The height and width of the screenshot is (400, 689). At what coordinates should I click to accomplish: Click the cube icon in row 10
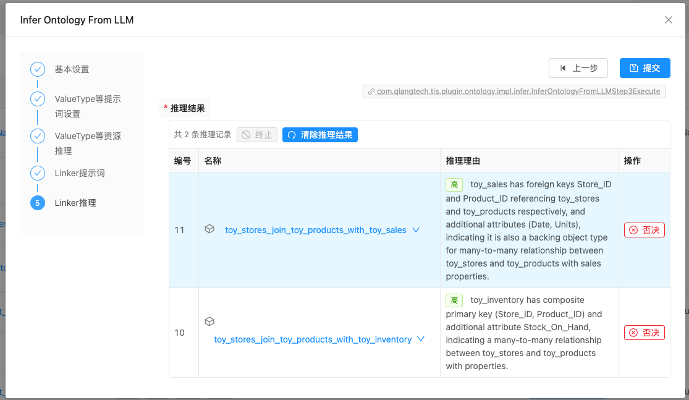[209, 321]
